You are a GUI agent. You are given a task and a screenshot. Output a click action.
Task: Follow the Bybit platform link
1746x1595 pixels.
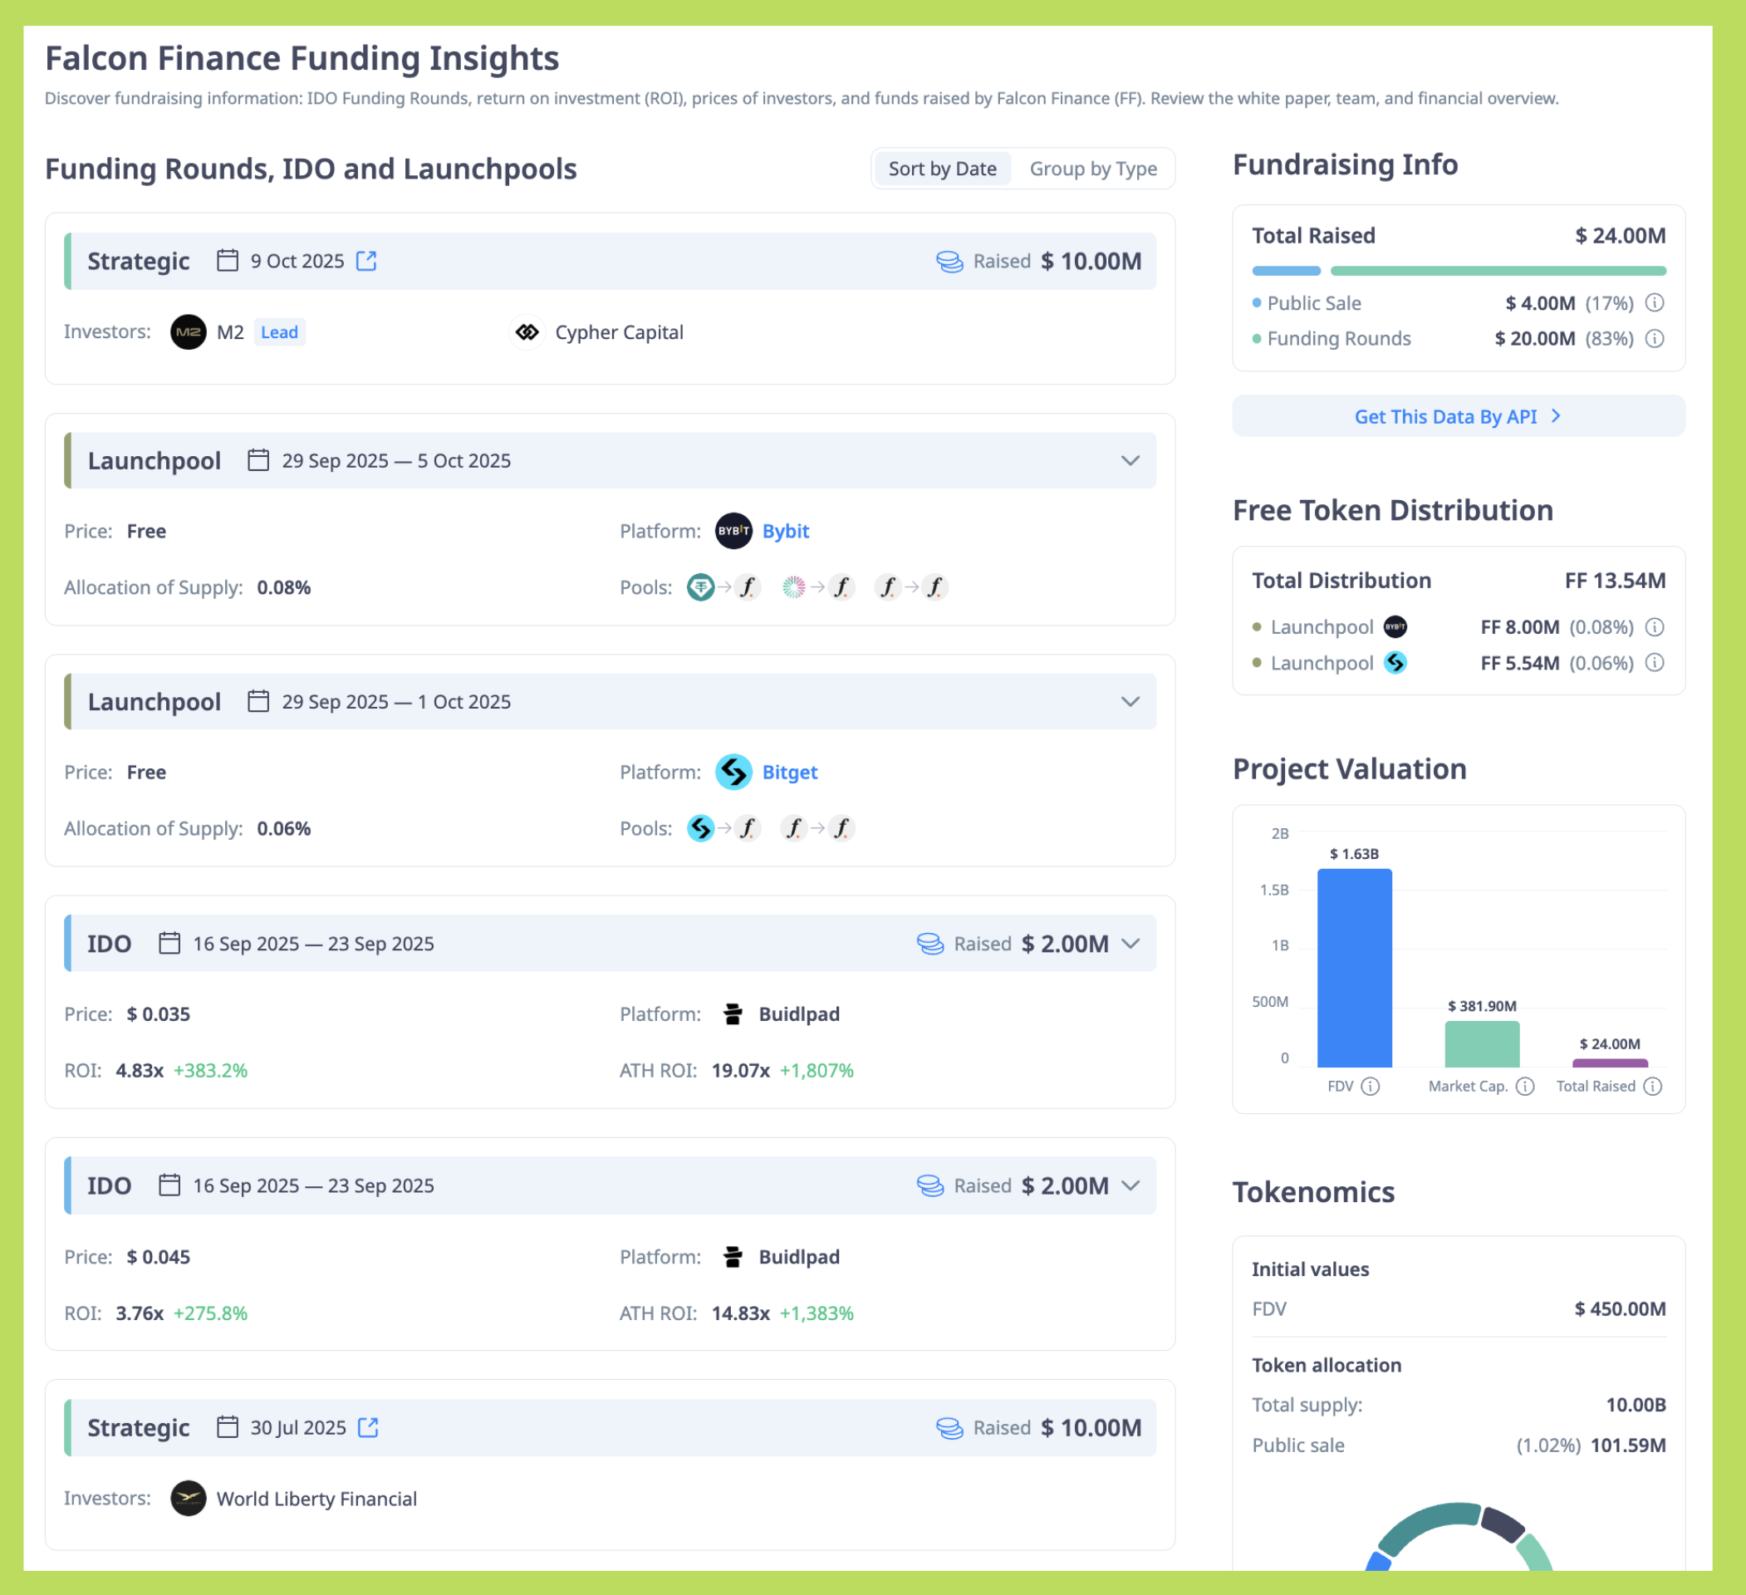(x=786, y=531)
